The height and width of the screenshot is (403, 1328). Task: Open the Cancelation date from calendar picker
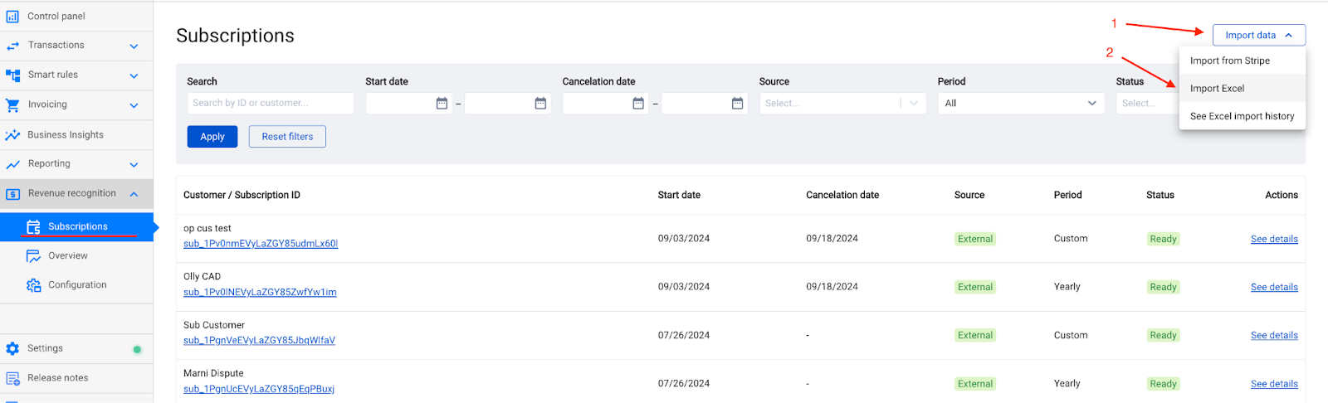click(x=638, y=104)
